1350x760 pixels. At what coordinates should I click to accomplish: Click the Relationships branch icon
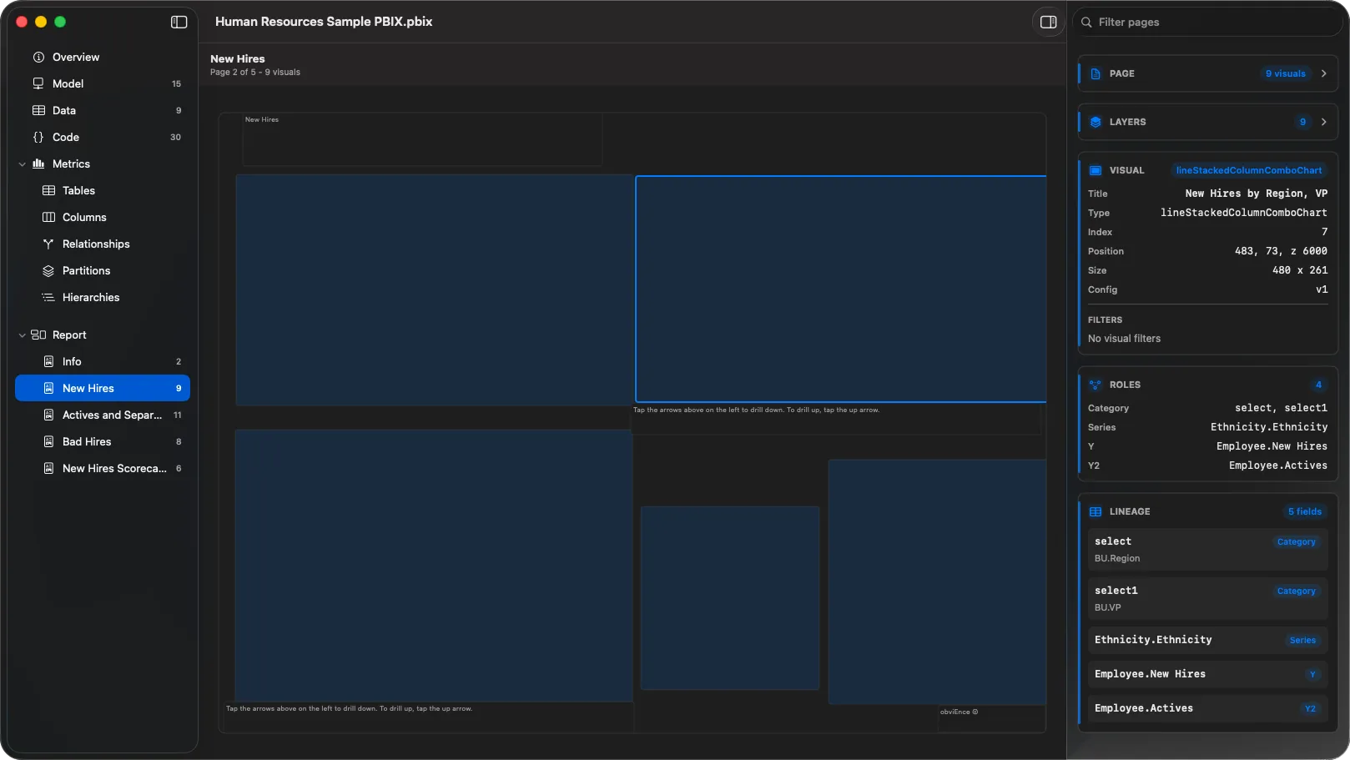(x=48, y=244)
